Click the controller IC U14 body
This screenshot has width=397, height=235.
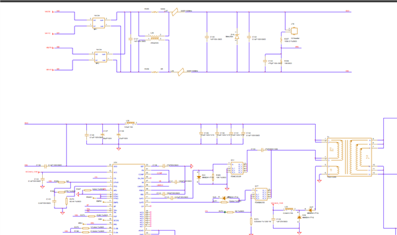(x=128, y=199)
